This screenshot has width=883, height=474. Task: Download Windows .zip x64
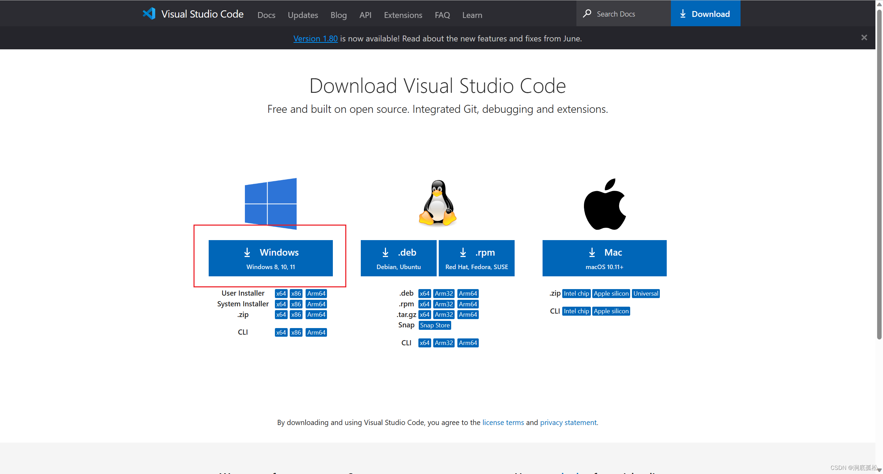[281, 315]
